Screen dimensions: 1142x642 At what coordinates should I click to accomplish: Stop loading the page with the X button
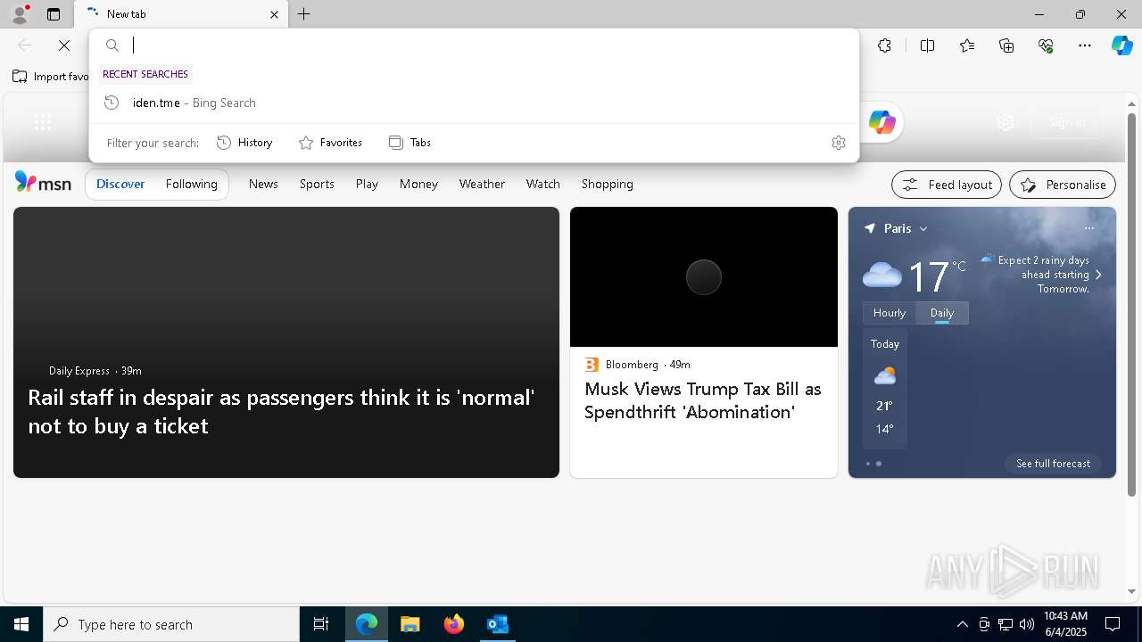[64, 45]
